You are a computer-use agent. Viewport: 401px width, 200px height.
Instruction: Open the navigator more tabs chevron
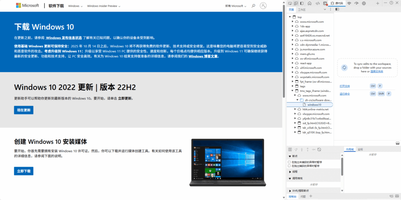[325, 9]
